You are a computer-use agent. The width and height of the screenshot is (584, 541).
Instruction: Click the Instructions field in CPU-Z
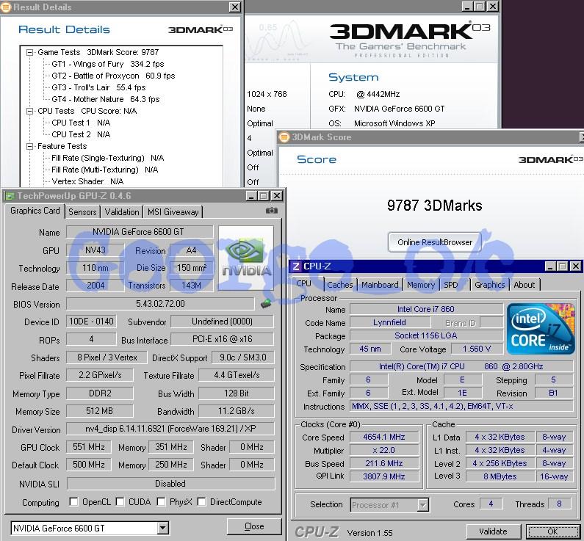point(461,407)
